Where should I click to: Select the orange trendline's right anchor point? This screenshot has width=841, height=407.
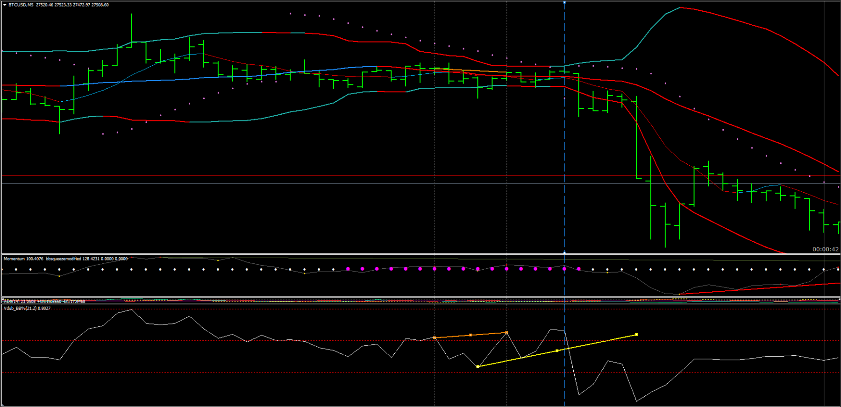pyautogui.click(x=507, y=333)
